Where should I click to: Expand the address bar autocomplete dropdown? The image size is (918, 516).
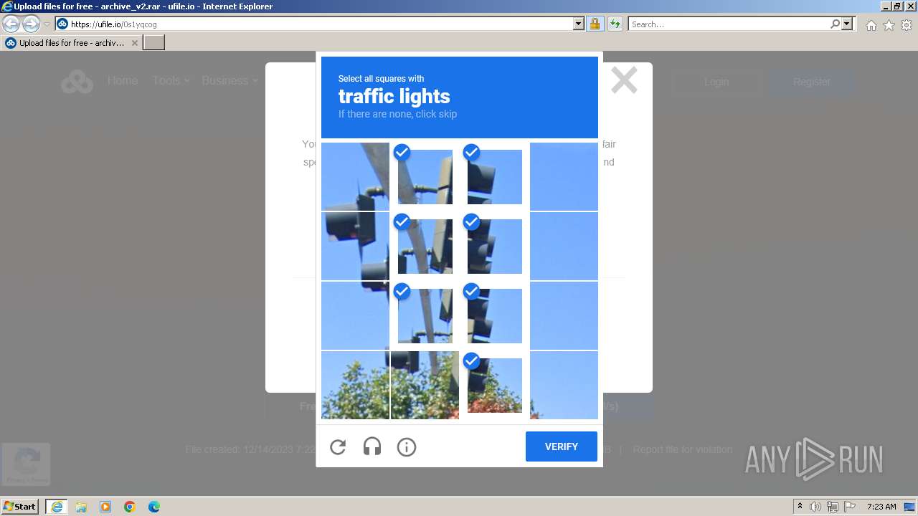[x=579, y=24]
